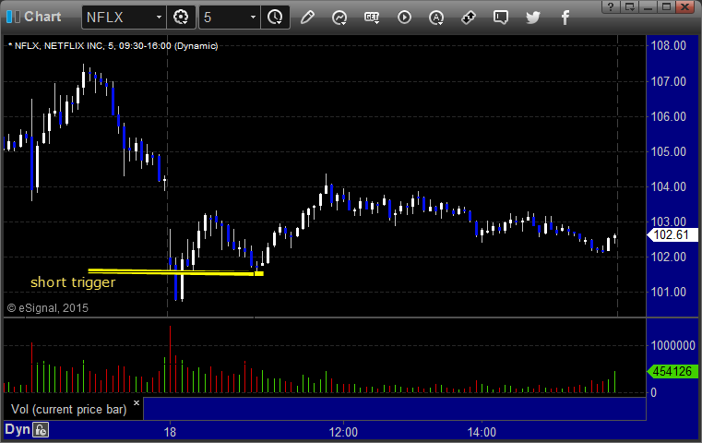The width and height of the screenshot is (702, 443).
Task: Click the 18 date axis label
Action: point(170,432)
